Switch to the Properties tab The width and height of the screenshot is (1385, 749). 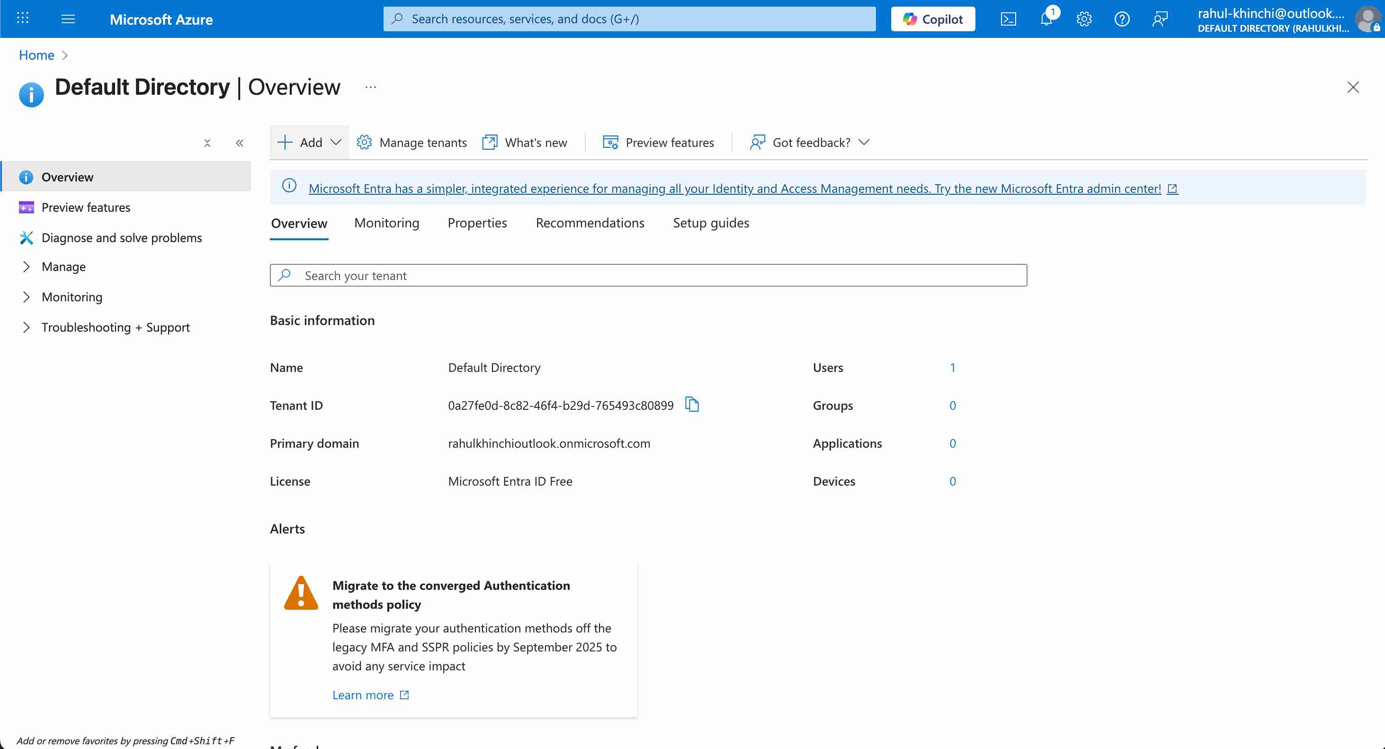(477, 223)
